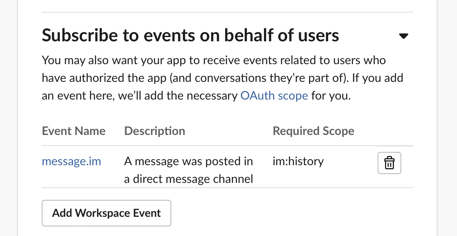Screen dimensions: 457x236
Task: Delete the message.im event with trash icon
Action: tap(389, 163)
